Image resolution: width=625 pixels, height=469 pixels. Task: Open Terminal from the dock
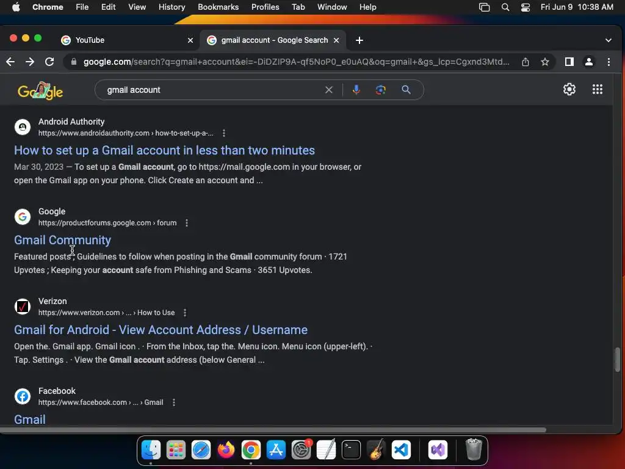click(x=351, y=450)
